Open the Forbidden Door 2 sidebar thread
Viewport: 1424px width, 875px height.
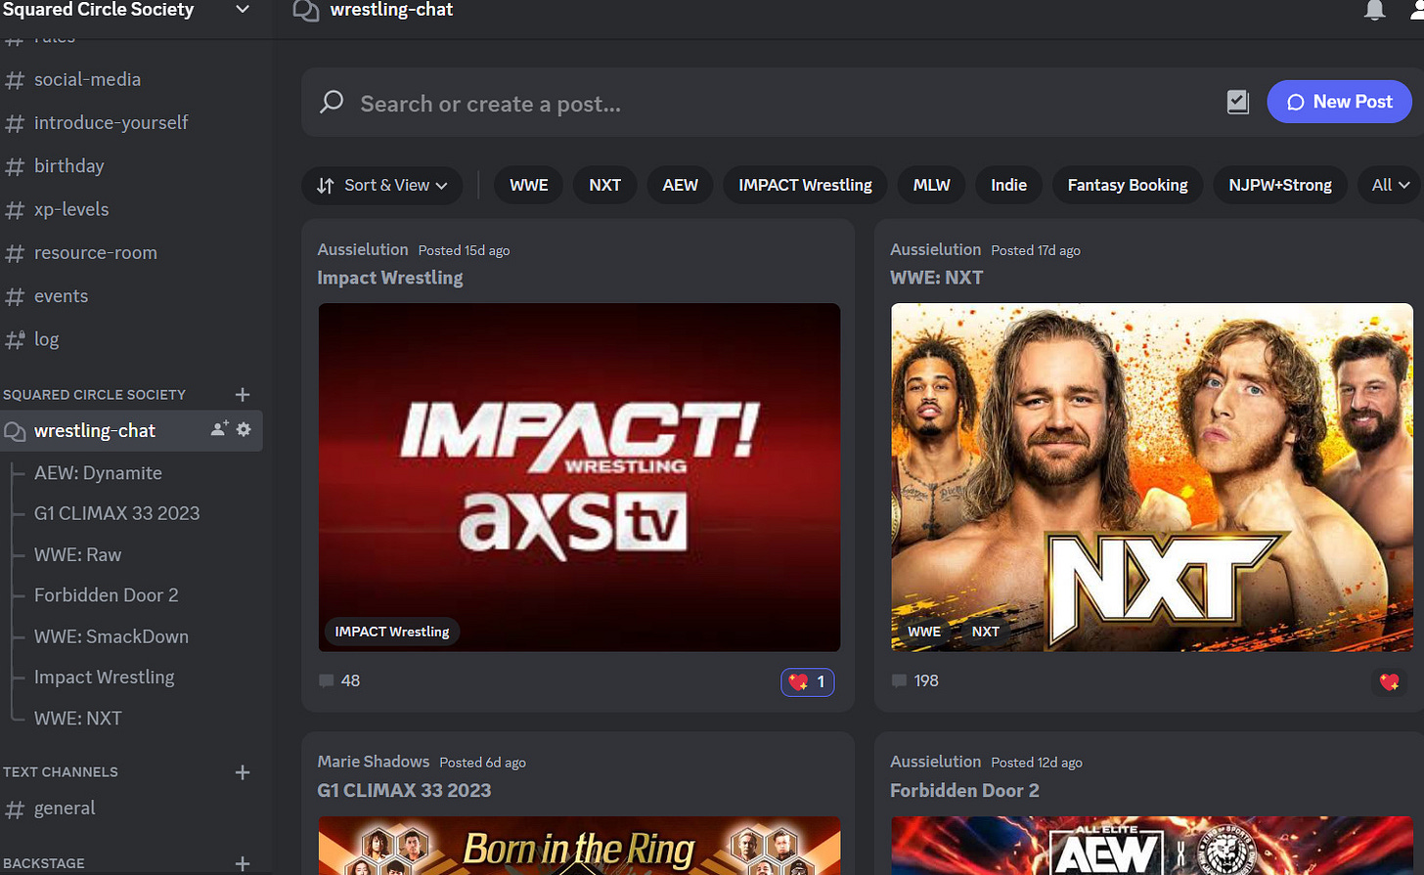pos(106,595)
